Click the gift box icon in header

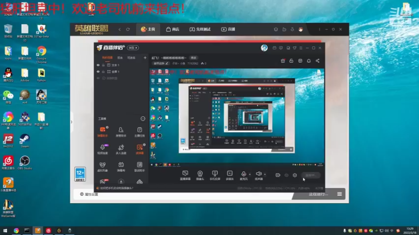[x=283, y=61]
